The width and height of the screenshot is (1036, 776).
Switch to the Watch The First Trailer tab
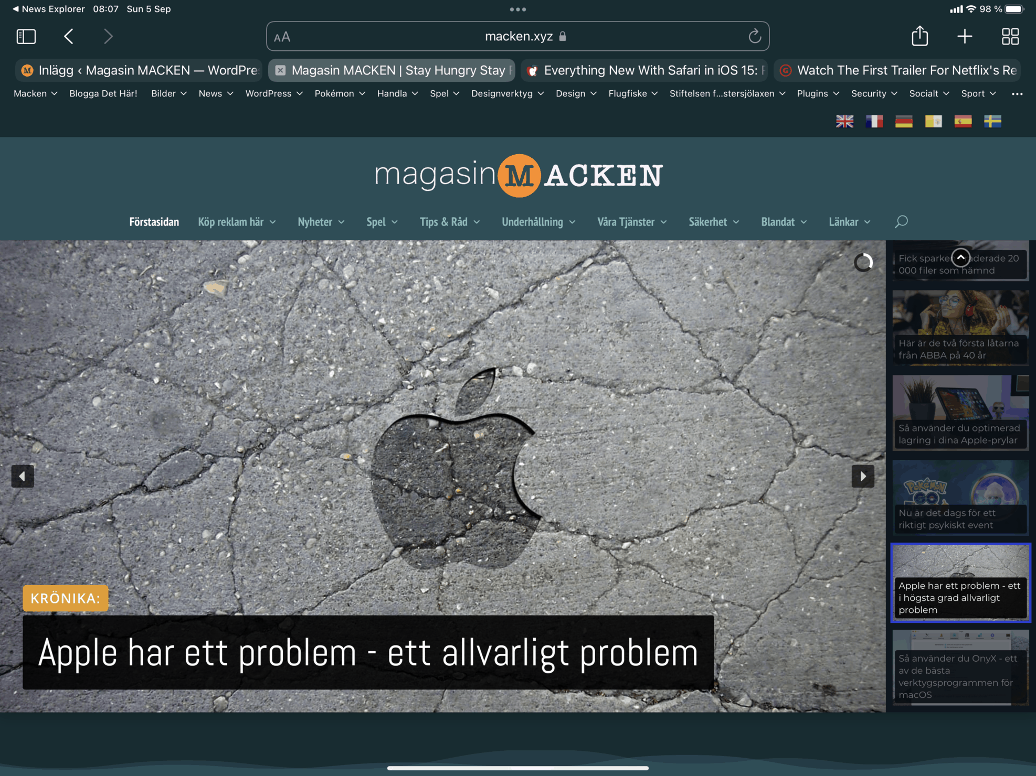tap(897, 70)
